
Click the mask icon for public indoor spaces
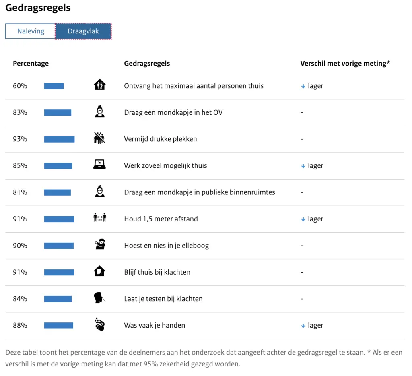click(99, 192)
